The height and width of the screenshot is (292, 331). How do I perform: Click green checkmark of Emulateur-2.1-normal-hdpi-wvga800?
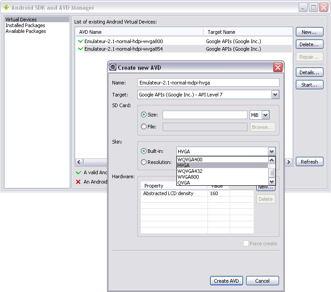[80, 41]
